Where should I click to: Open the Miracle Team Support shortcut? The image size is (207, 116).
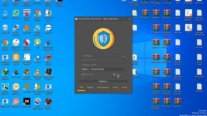tap(48, 74)
